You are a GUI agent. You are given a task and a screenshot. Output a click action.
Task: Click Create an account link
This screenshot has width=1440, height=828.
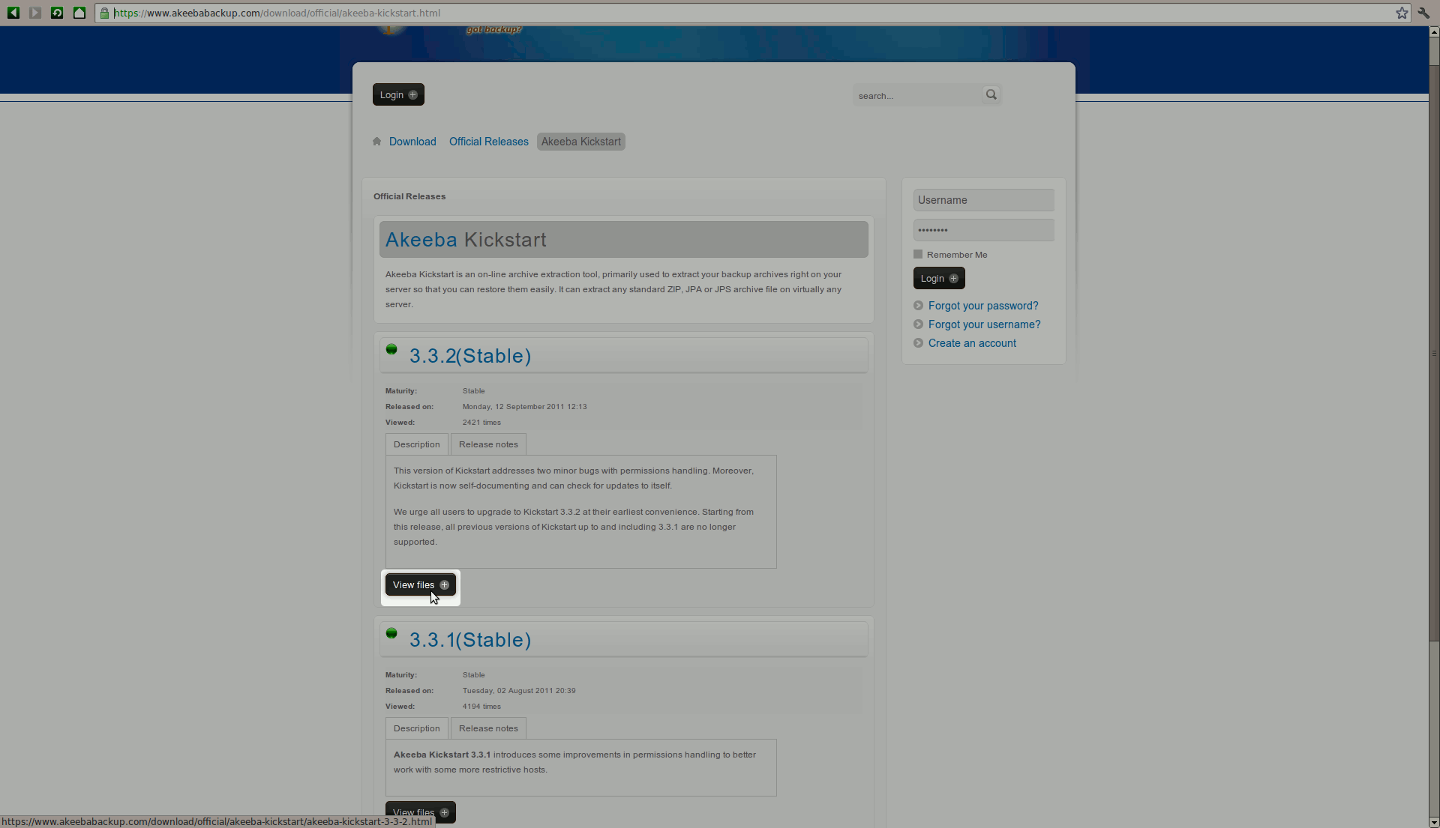[x=972, y=343]
